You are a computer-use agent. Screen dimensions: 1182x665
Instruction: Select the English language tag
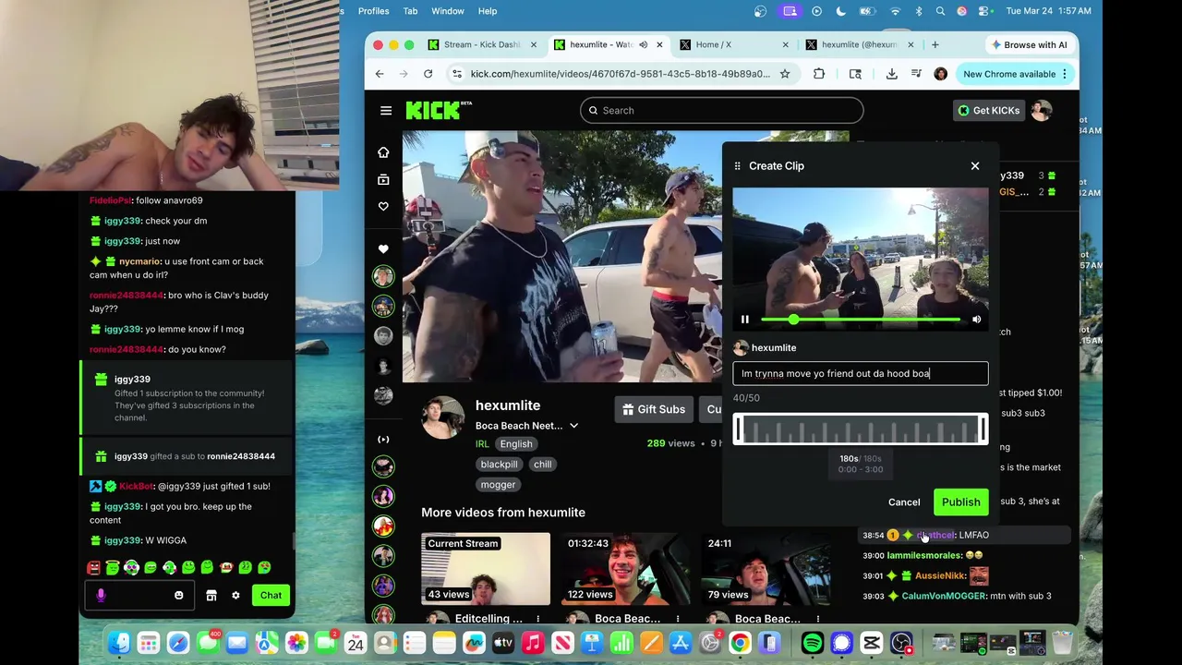point(516,444)
